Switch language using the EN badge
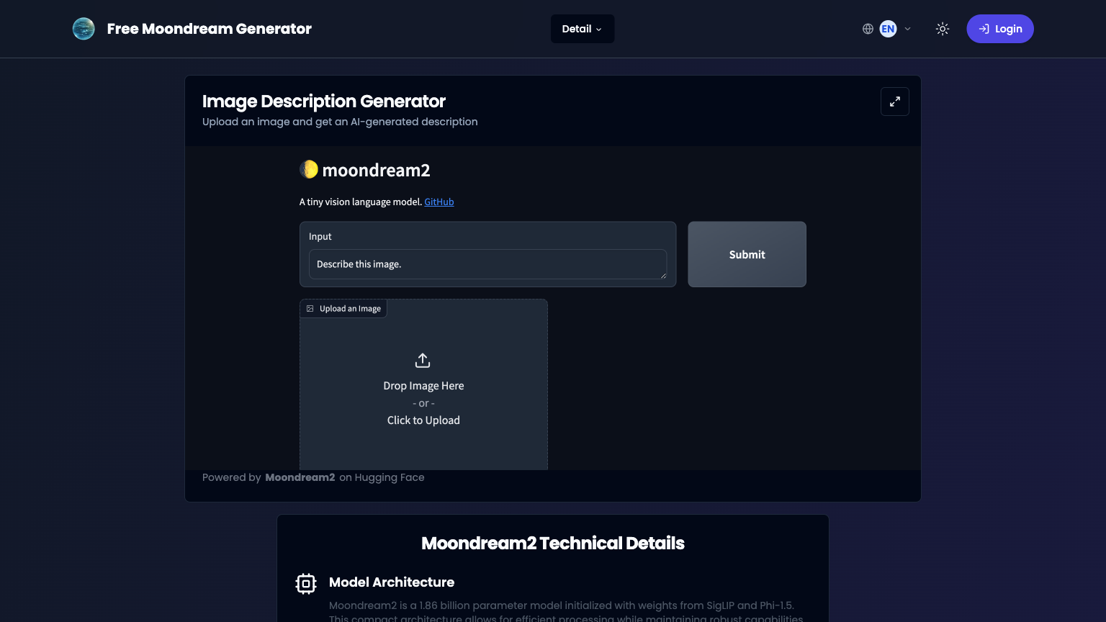The width and height of the screenshot is (1106, 622). (888, 29)
